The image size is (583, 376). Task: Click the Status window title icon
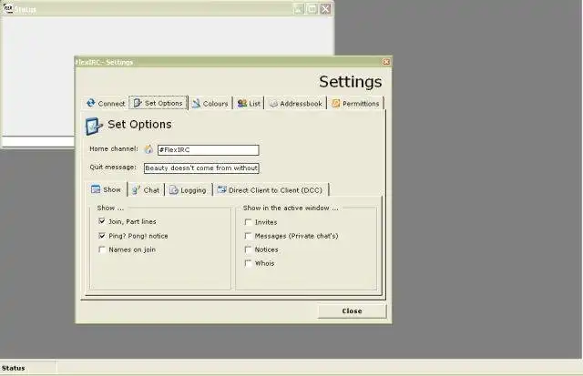[8, 8]
